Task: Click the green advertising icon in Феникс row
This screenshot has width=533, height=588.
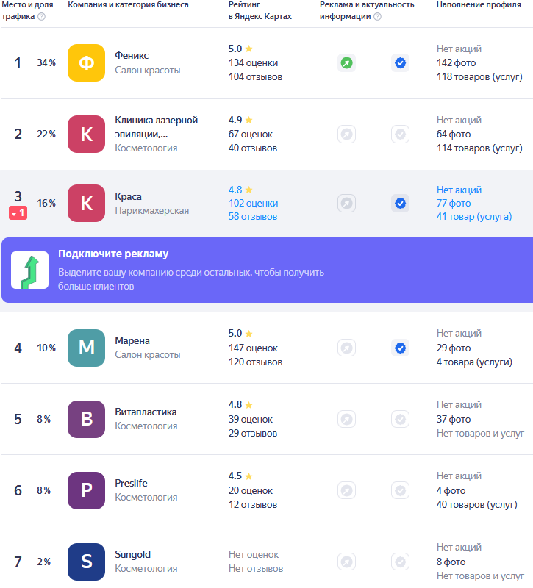Action: click(x=346, y=62)
